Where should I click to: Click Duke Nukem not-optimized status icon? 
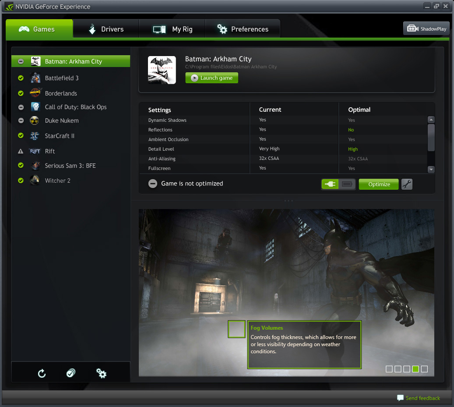(x=21, y=120)
